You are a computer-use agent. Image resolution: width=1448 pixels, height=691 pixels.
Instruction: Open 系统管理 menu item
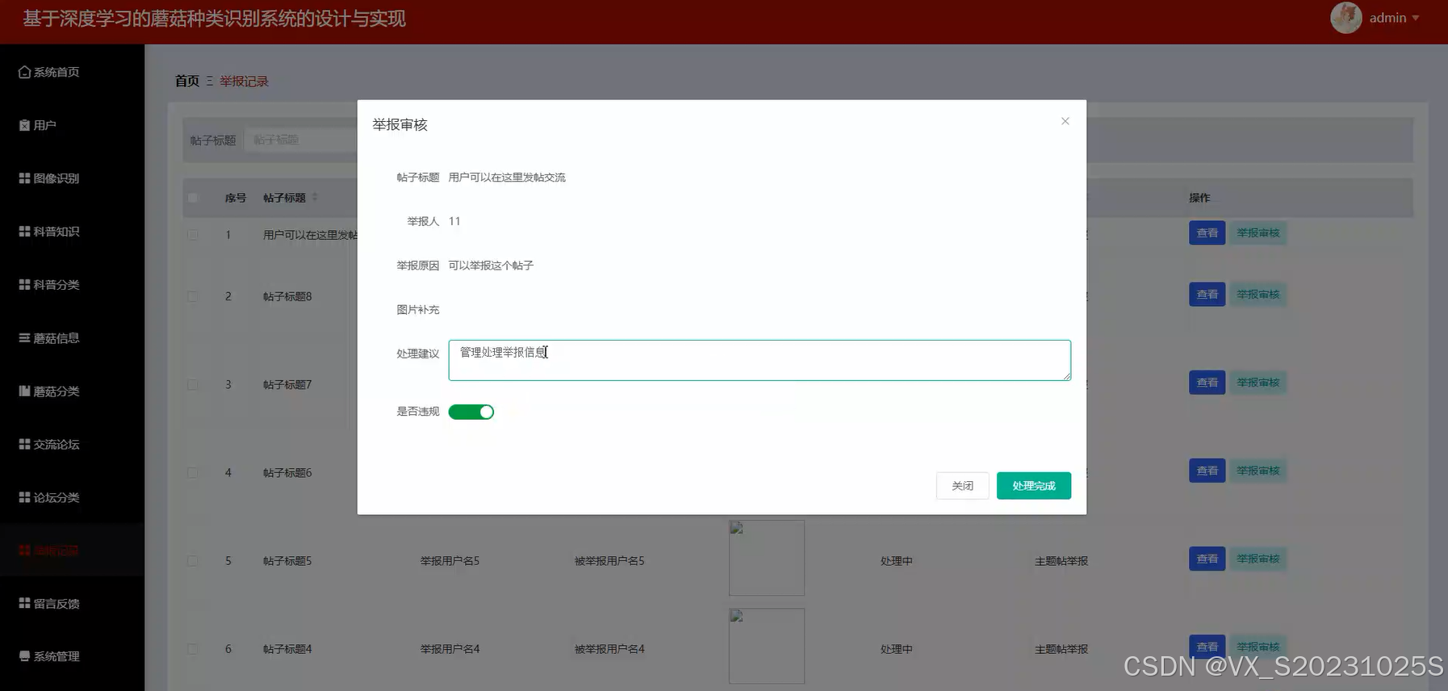click(72, 656)
